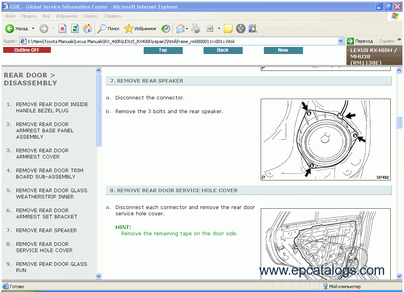Click the teal Back button in manual
Image resolution: width=404 pixels, height=292 pixels.
[x=223, y=50]
